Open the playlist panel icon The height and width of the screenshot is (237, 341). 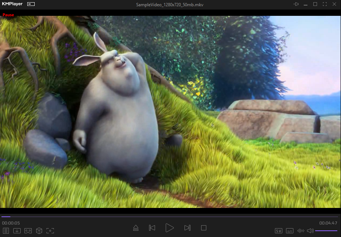[6, 231]
